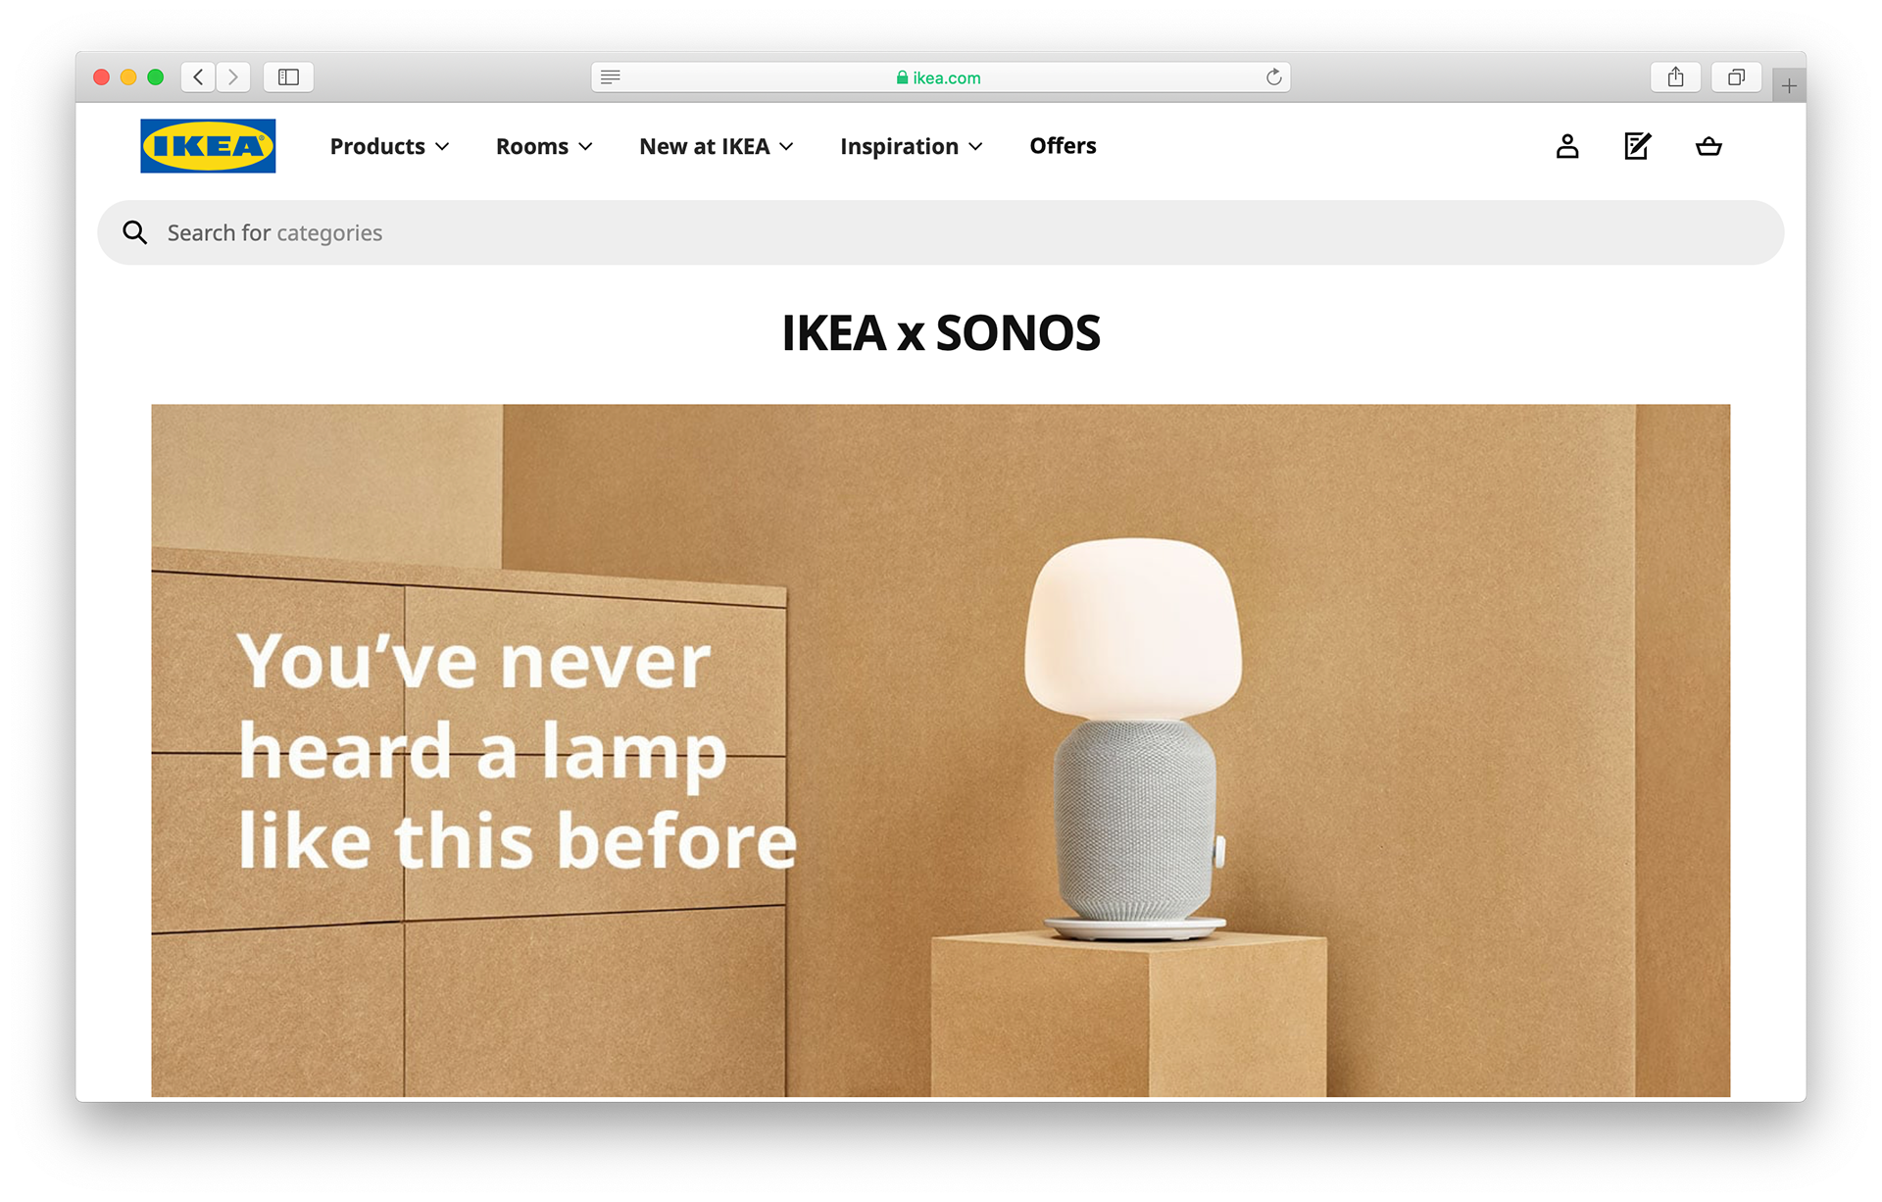Go back to previous page

tap(198, 76)
